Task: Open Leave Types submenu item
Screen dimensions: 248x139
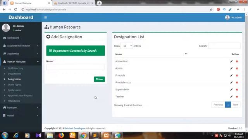Action: tap(14, 85)
